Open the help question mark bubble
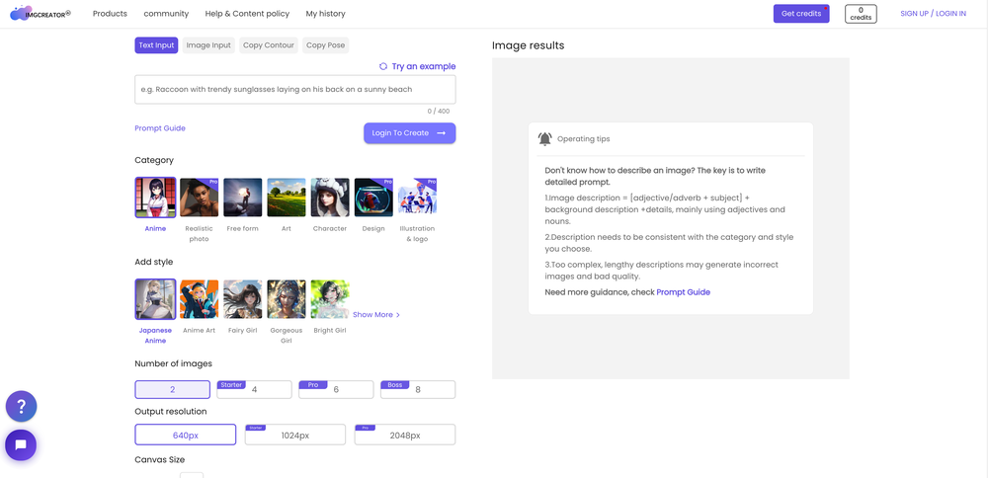 [x=21, y=406]
